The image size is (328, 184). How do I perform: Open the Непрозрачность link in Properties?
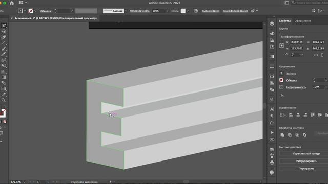[x=296, y=87]
